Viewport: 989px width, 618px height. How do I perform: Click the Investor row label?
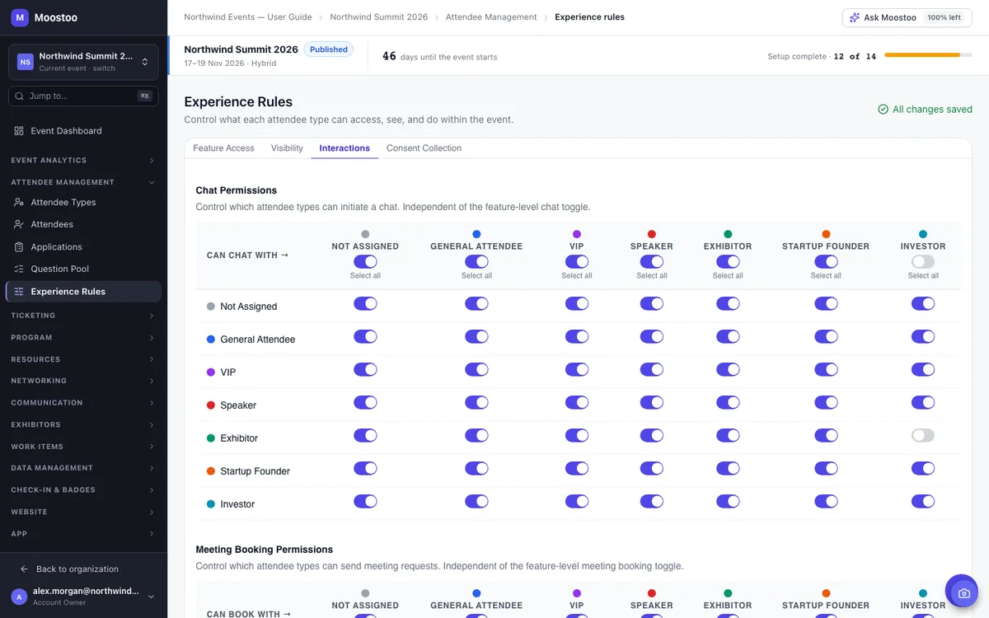tap(237, 504)
